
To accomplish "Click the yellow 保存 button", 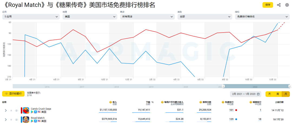I will click(x=268, y=5).
